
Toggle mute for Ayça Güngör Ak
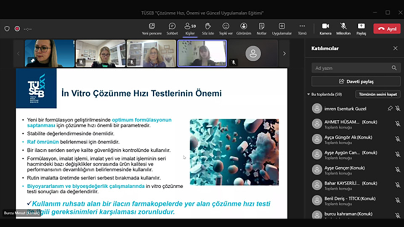click(x=397, y=139)
